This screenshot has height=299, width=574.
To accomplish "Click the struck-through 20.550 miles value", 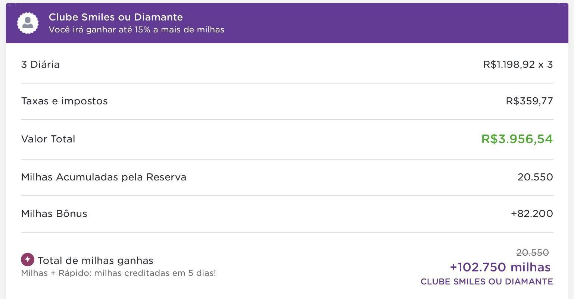I will point(533,253).
